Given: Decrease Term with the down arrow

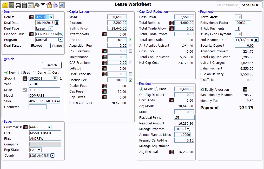Looking at the screenshot, I should point(216,17).
